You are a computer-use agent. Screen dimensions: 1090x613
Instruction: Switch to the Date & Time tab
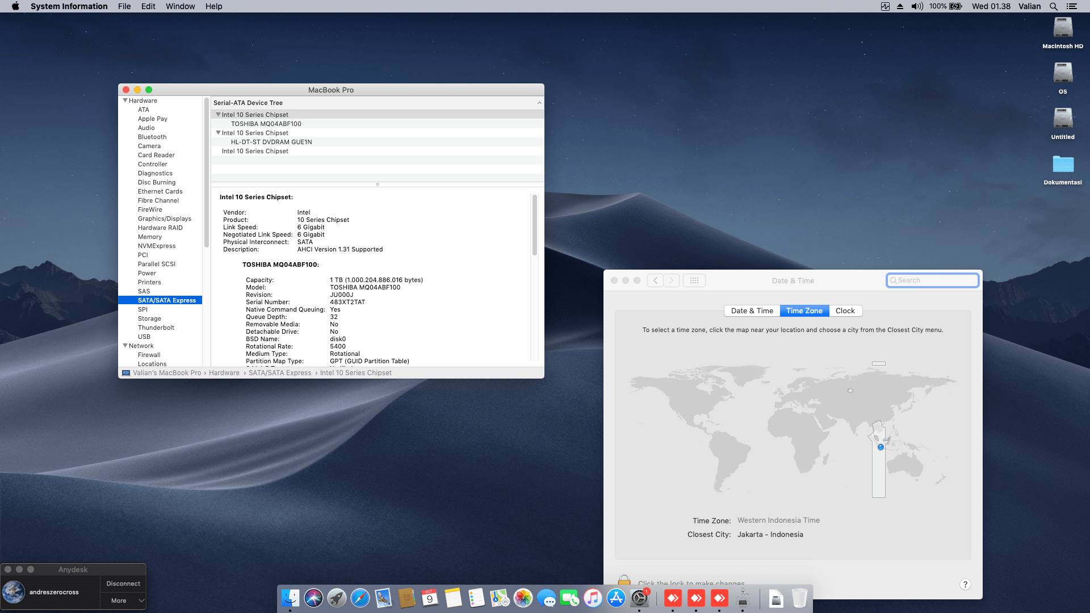[752, 310]
